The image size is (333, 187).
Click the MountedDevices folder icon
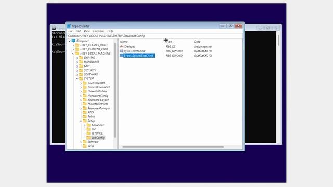[x=85, y=104]
